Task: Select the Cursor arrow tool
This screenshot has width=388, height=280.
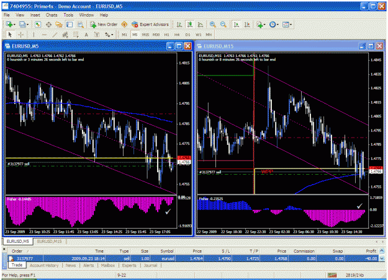Action: point(10,35)
